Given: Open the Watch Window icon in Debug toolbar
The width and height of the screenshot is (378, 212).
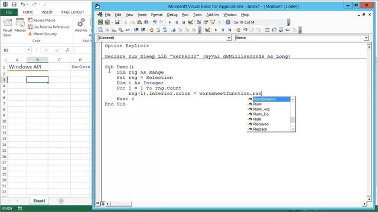Looking at the screenshot, I should tap(281, 30).
